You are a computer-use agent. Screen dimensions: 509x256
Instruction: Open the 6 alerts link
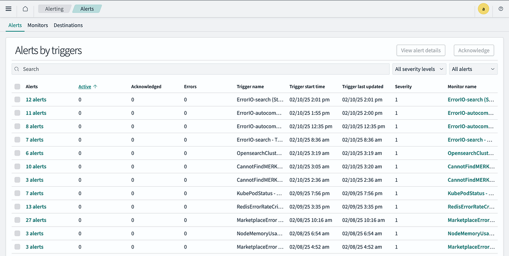[x=34, y=153]
